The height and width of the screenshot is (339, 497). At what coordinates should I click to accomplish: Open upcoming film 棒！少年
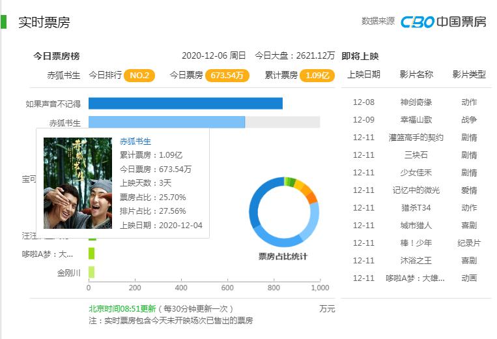[416, 243]
